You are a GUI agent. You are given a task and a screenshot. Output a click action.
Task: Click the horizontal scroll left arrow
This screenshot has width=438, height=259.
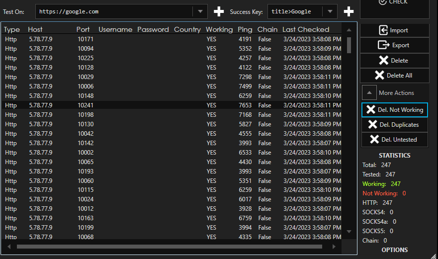click(x=9, y=247)
